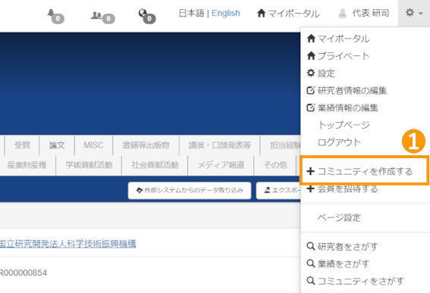430x293 pixels.
Task: Switch to the 社会貢献活動 tab
Action: (155, 165)
